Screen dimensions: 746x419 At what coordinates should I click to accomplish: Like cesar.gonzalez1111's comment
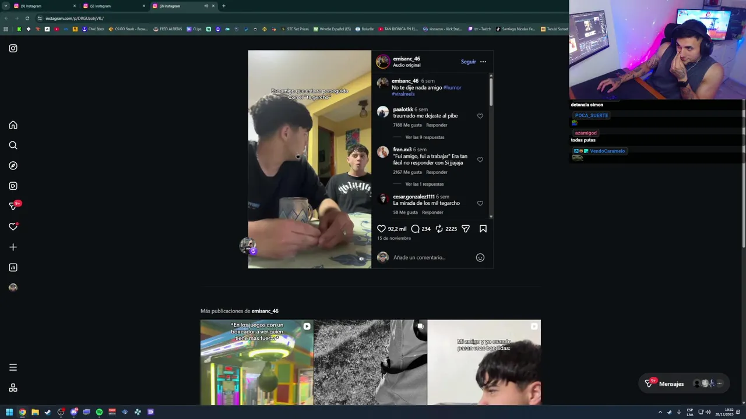[x=480, y=203]
